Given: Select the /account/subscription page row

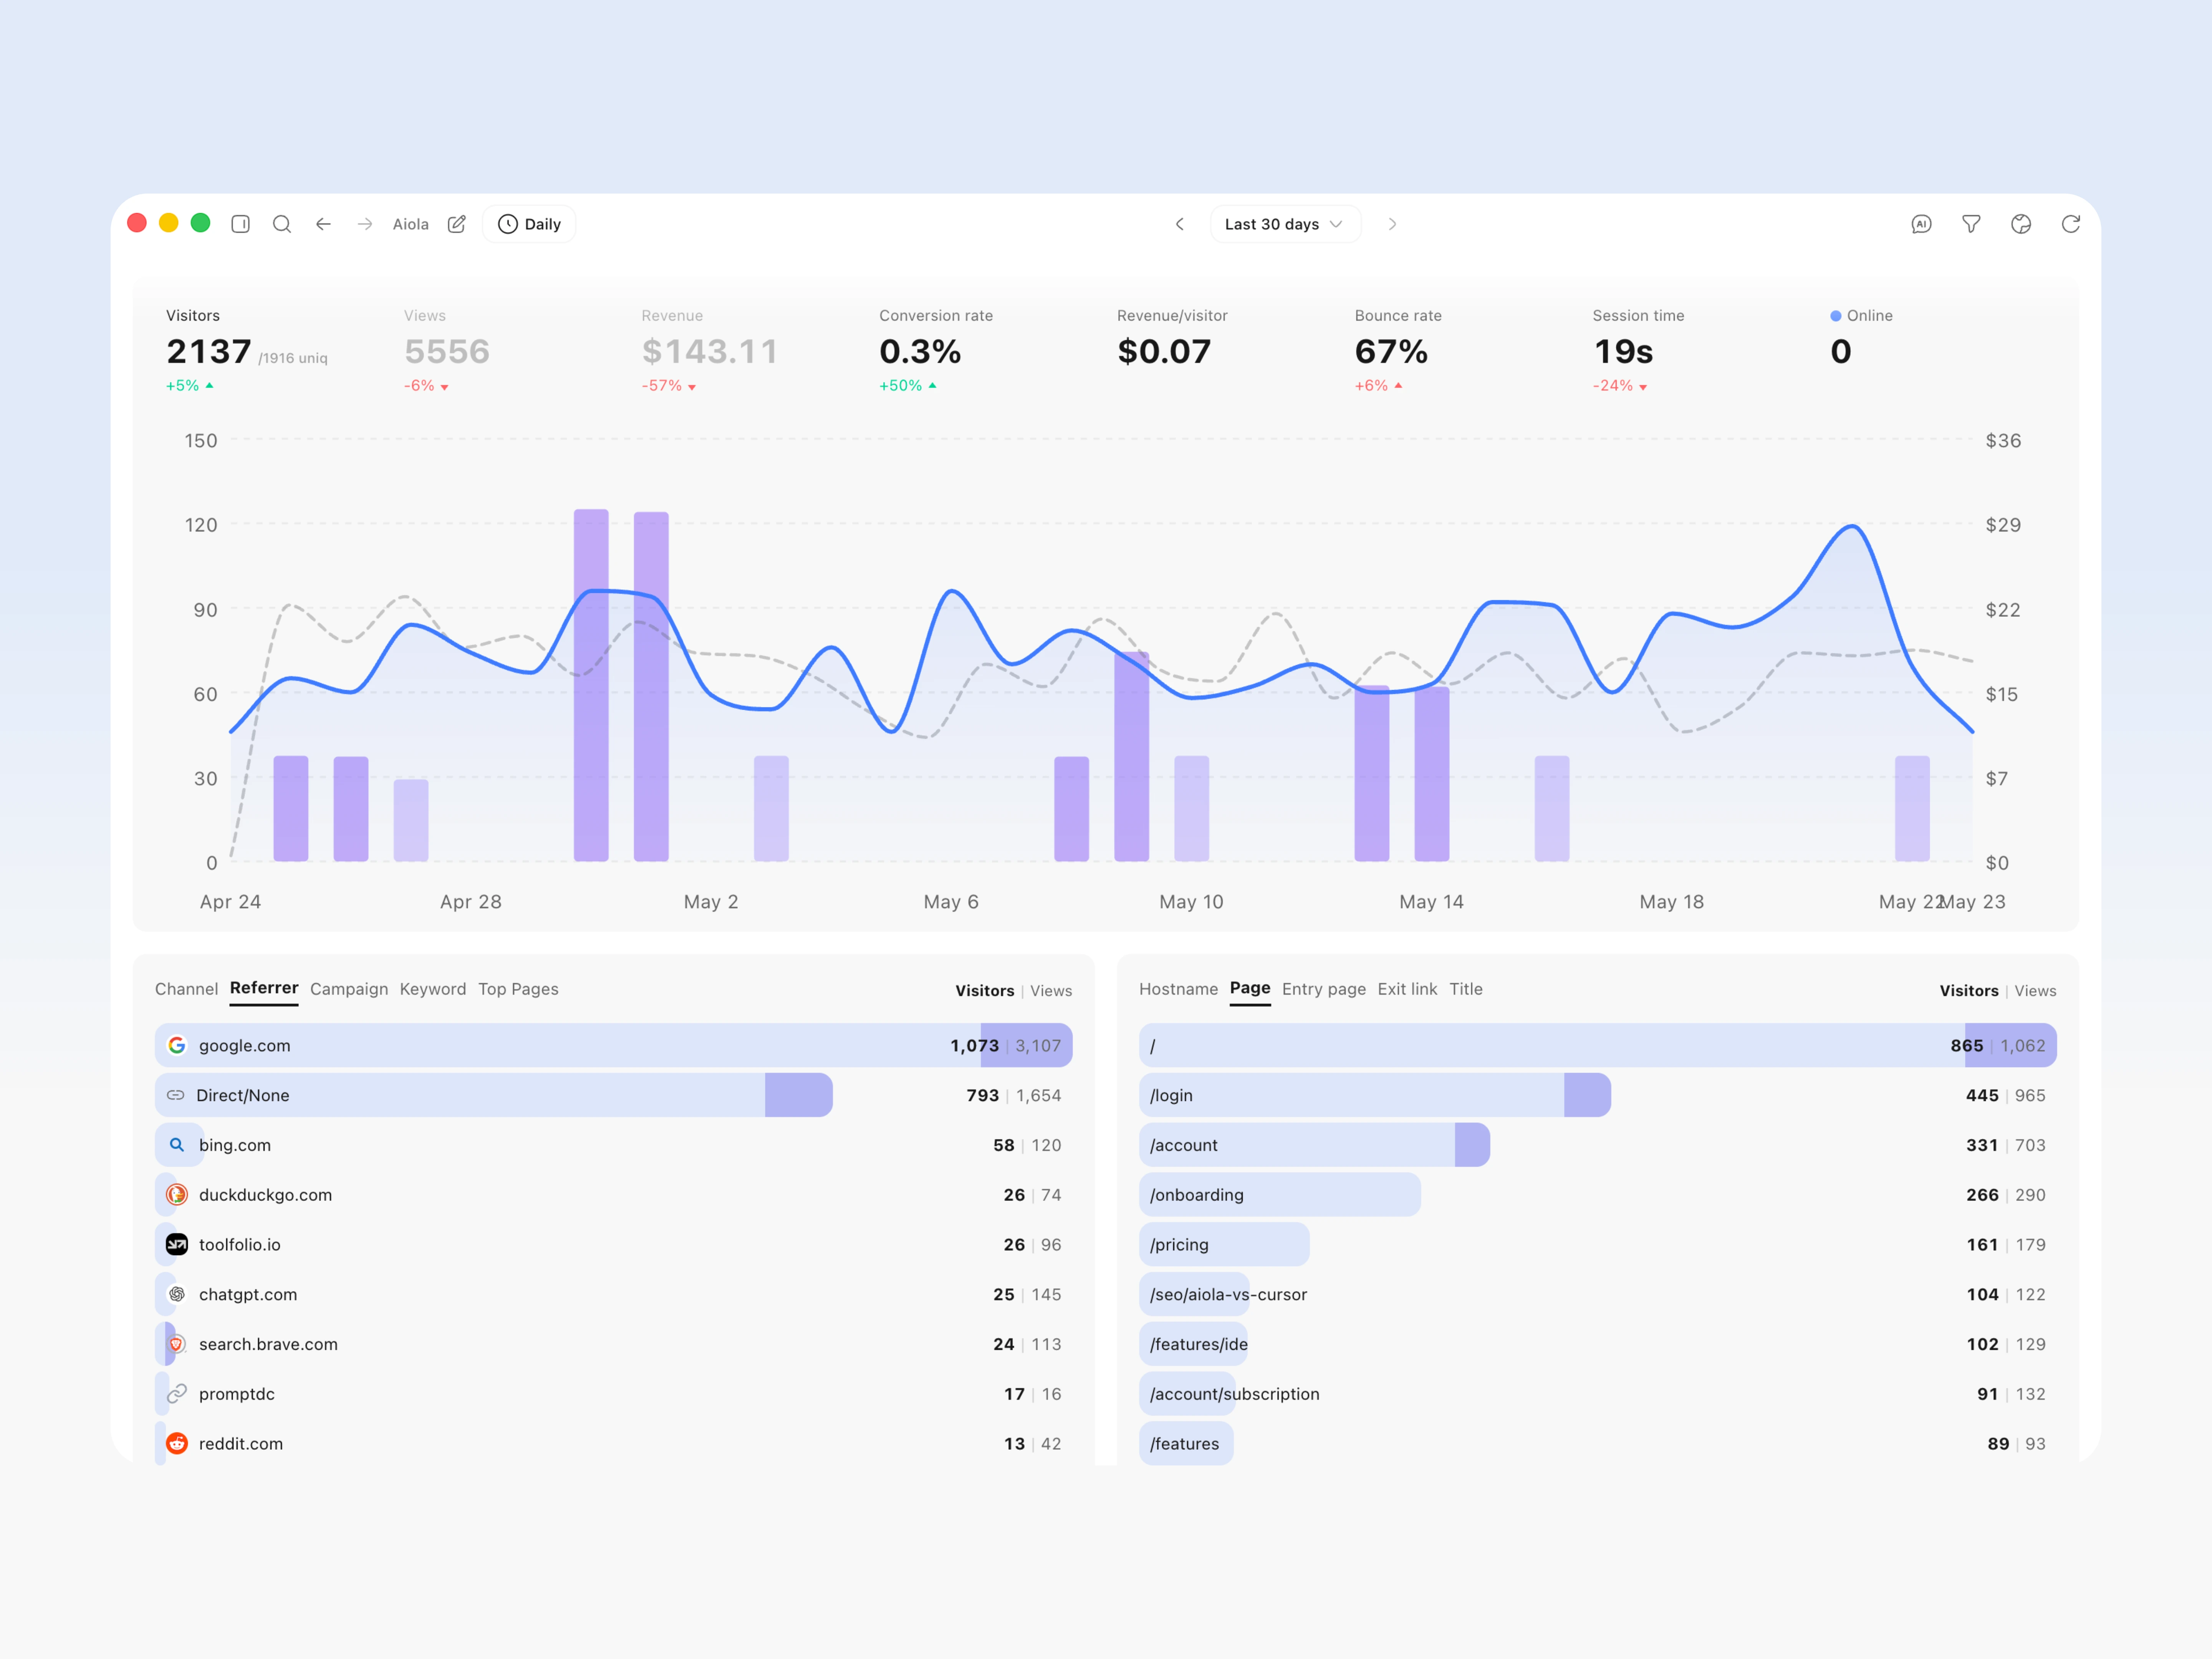Looking at the screenshot, I should [1598, 1394].
